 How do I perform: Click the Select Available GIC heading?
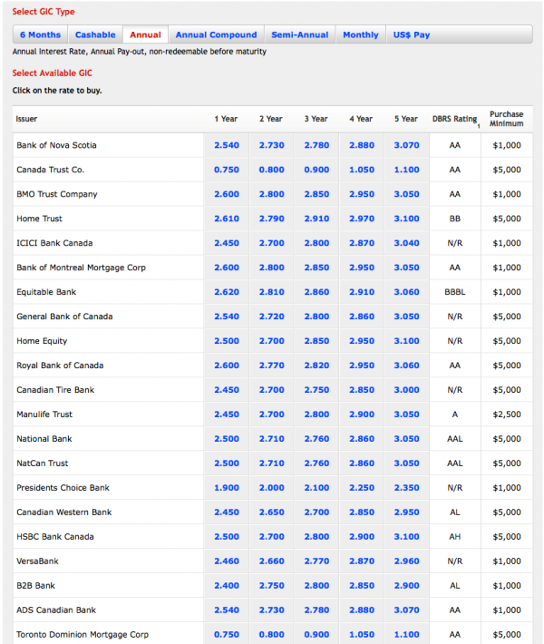53,73
